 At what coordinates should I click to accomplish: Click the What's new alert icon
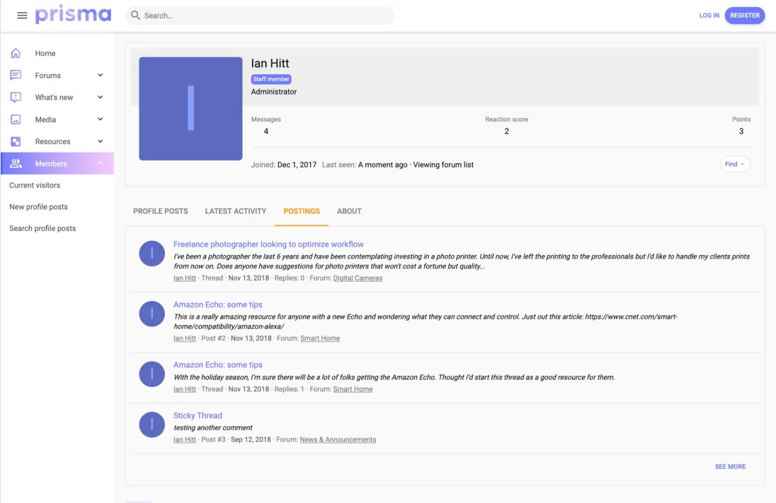16,98
